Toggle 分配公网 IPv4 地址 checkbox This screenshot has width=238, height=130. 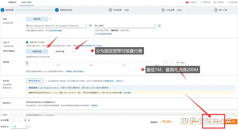coord(27,42)
